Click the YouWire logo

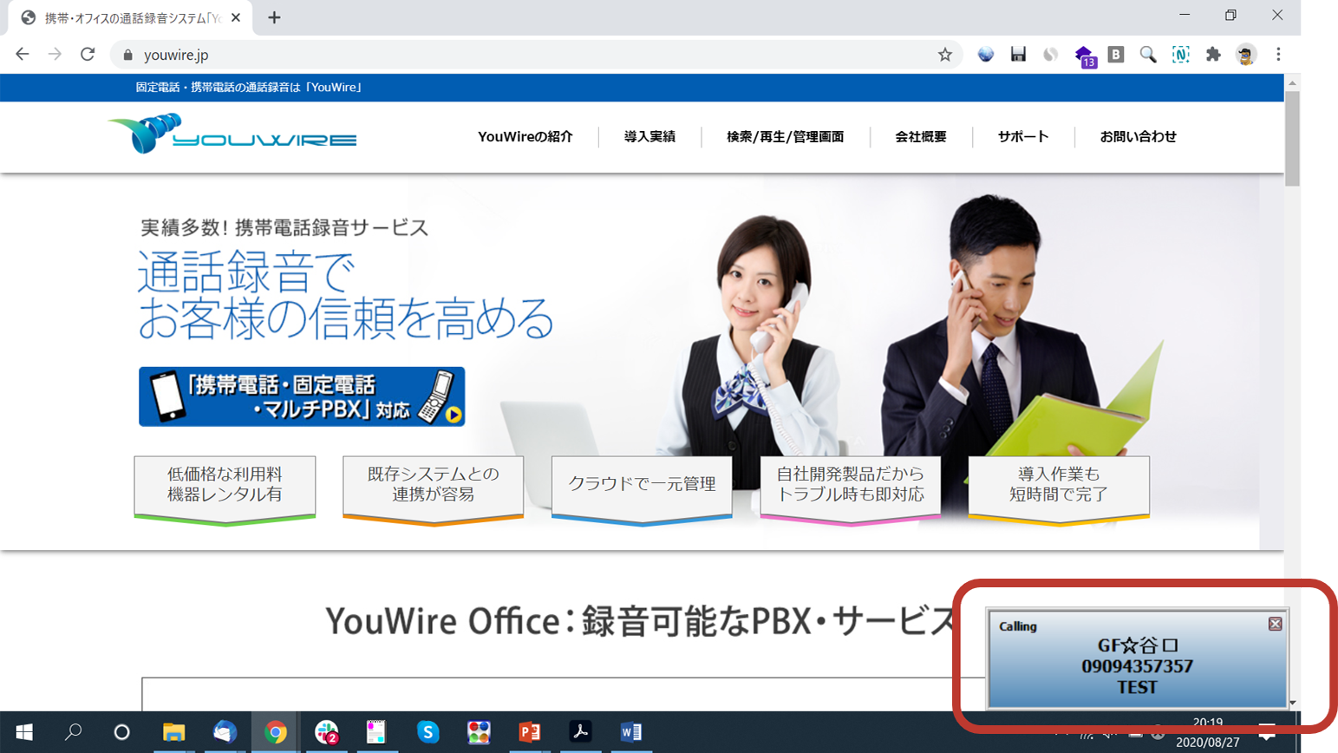coord(232,134)
